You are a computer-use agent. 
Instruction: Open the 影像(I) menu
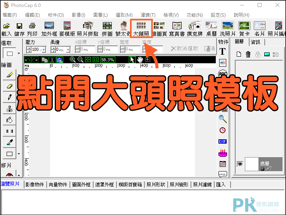point(79,15)
